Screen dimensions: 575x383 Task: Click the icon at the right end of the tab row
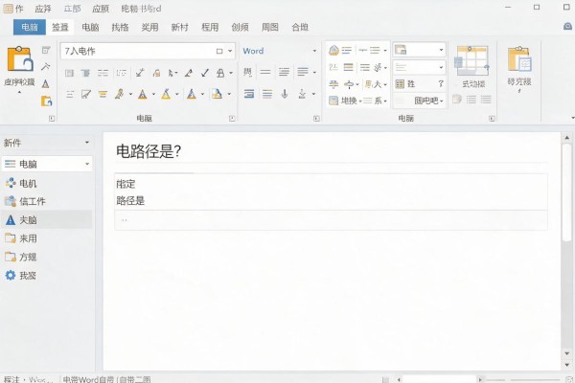click(567, 27)
